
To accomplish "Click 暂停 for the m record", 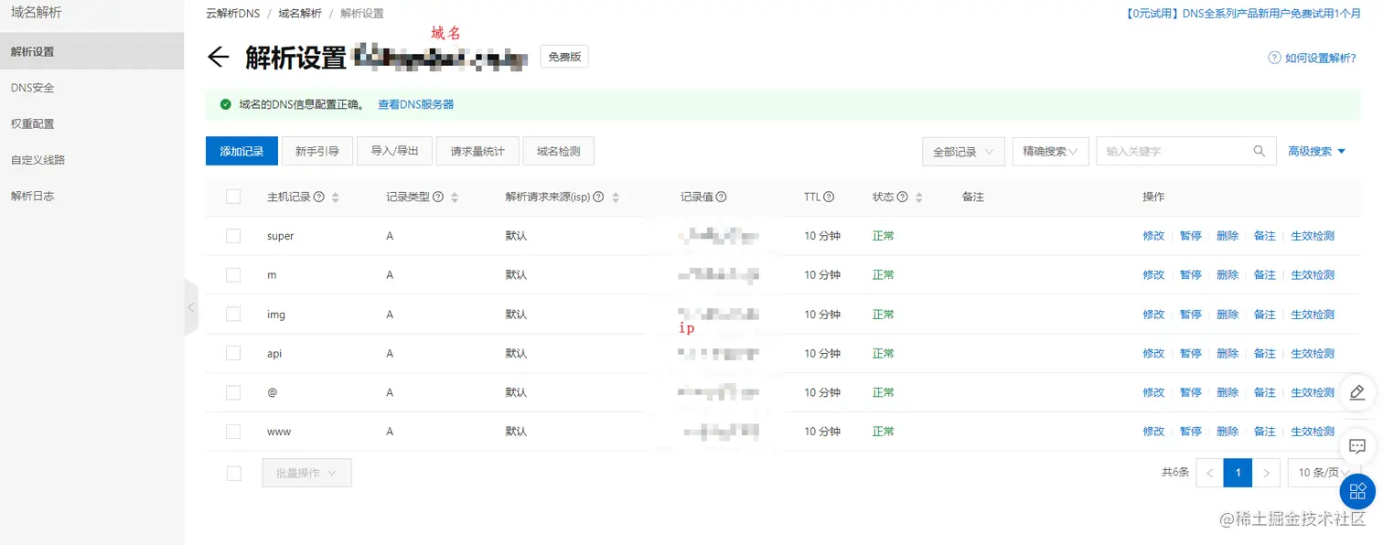I will [x=1190, y=275].
